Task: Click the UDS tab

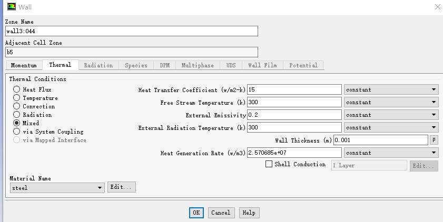Action: coord(231,65)
